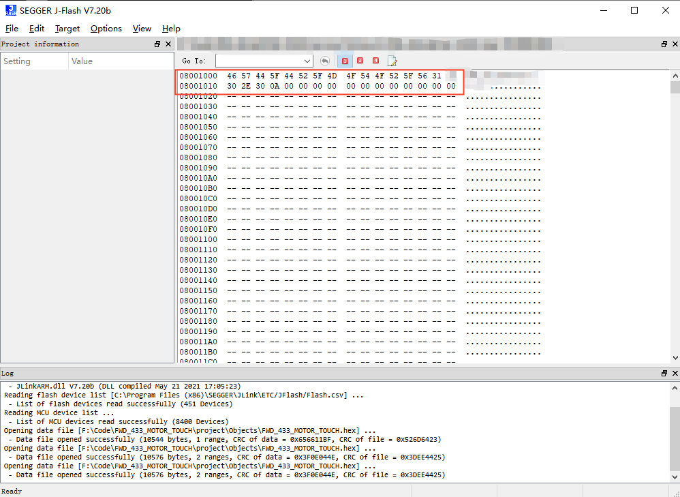
Task: Click byte 46 at address 08001000
Action: pyautogui.click(x=232, y=76)
